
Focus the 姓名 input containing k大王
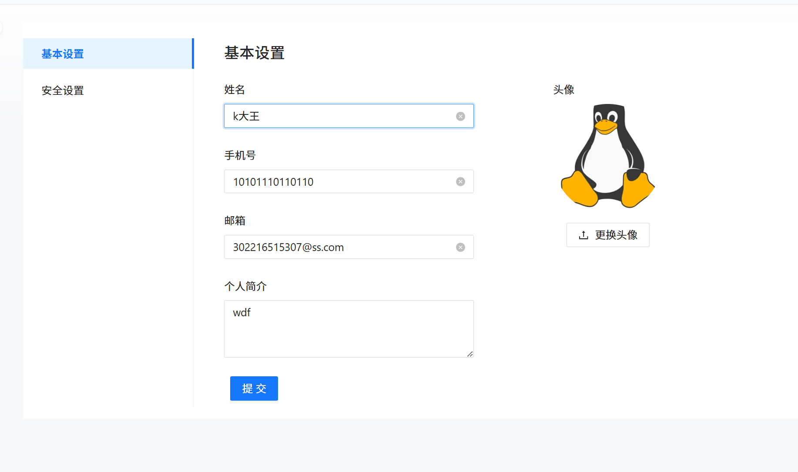pos(349,116)
